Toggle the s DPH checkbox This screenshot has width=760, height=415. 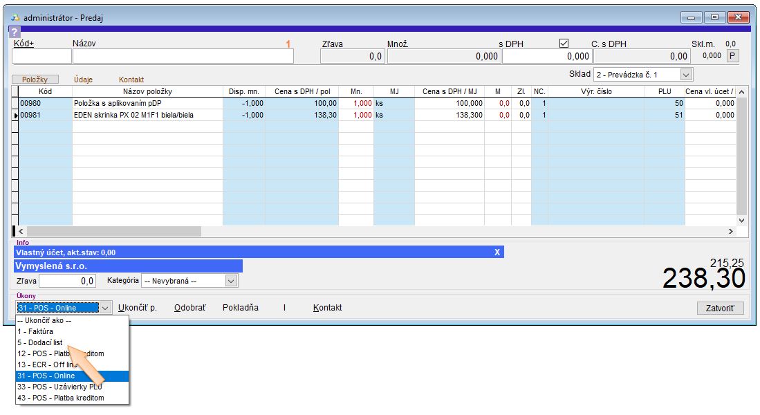[564, 43]
